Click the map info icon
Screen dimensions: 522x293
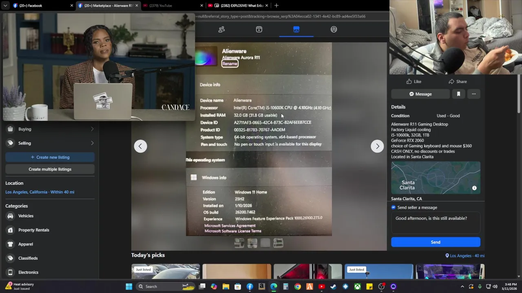tap(474, 188)
